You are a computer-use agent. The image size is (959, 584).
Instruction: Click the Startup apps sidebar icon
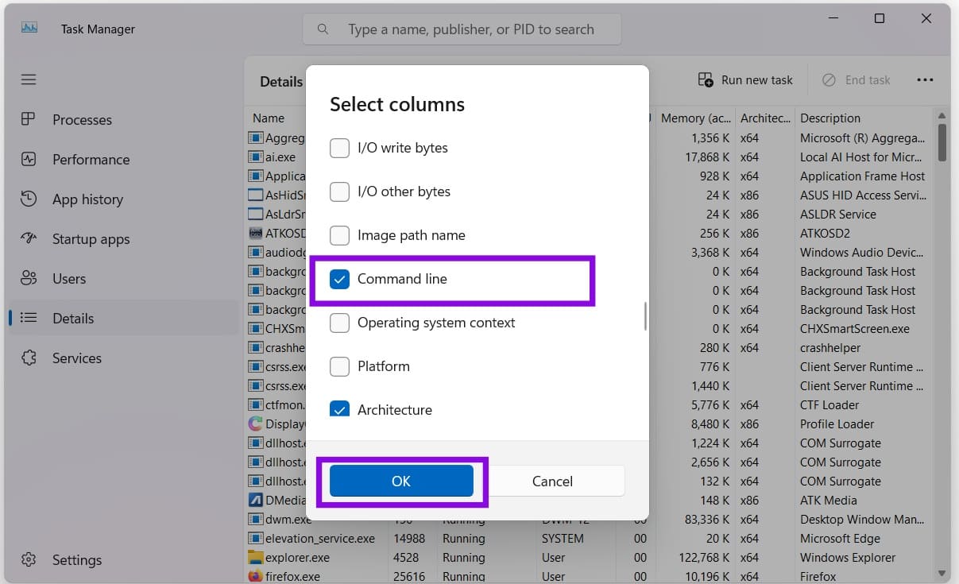[29, 238]
